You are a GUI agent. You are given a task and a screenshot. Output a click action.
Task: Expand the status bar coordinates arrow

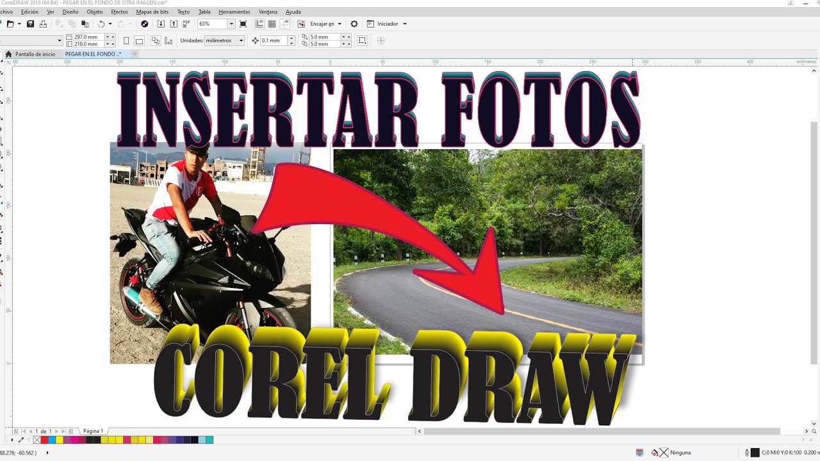(x=47, y=453)
